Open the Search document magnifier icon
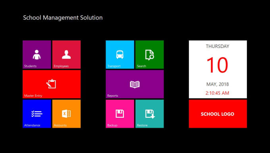This screenshot has height=153, width=270. tap(149, 55)
